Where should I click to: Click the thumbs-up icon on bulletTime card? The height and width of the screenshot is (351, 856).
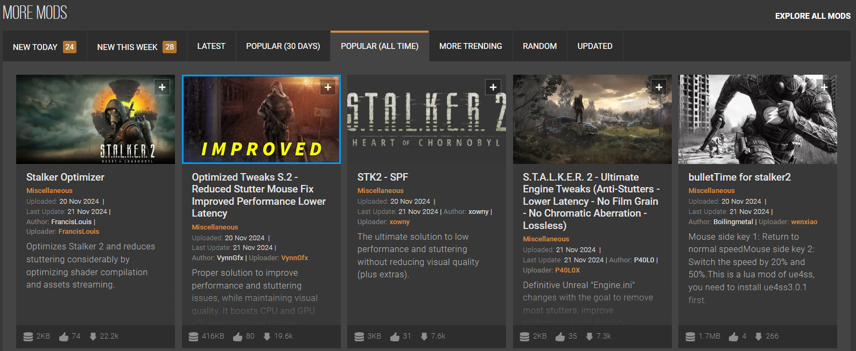[x=733, y=336]
